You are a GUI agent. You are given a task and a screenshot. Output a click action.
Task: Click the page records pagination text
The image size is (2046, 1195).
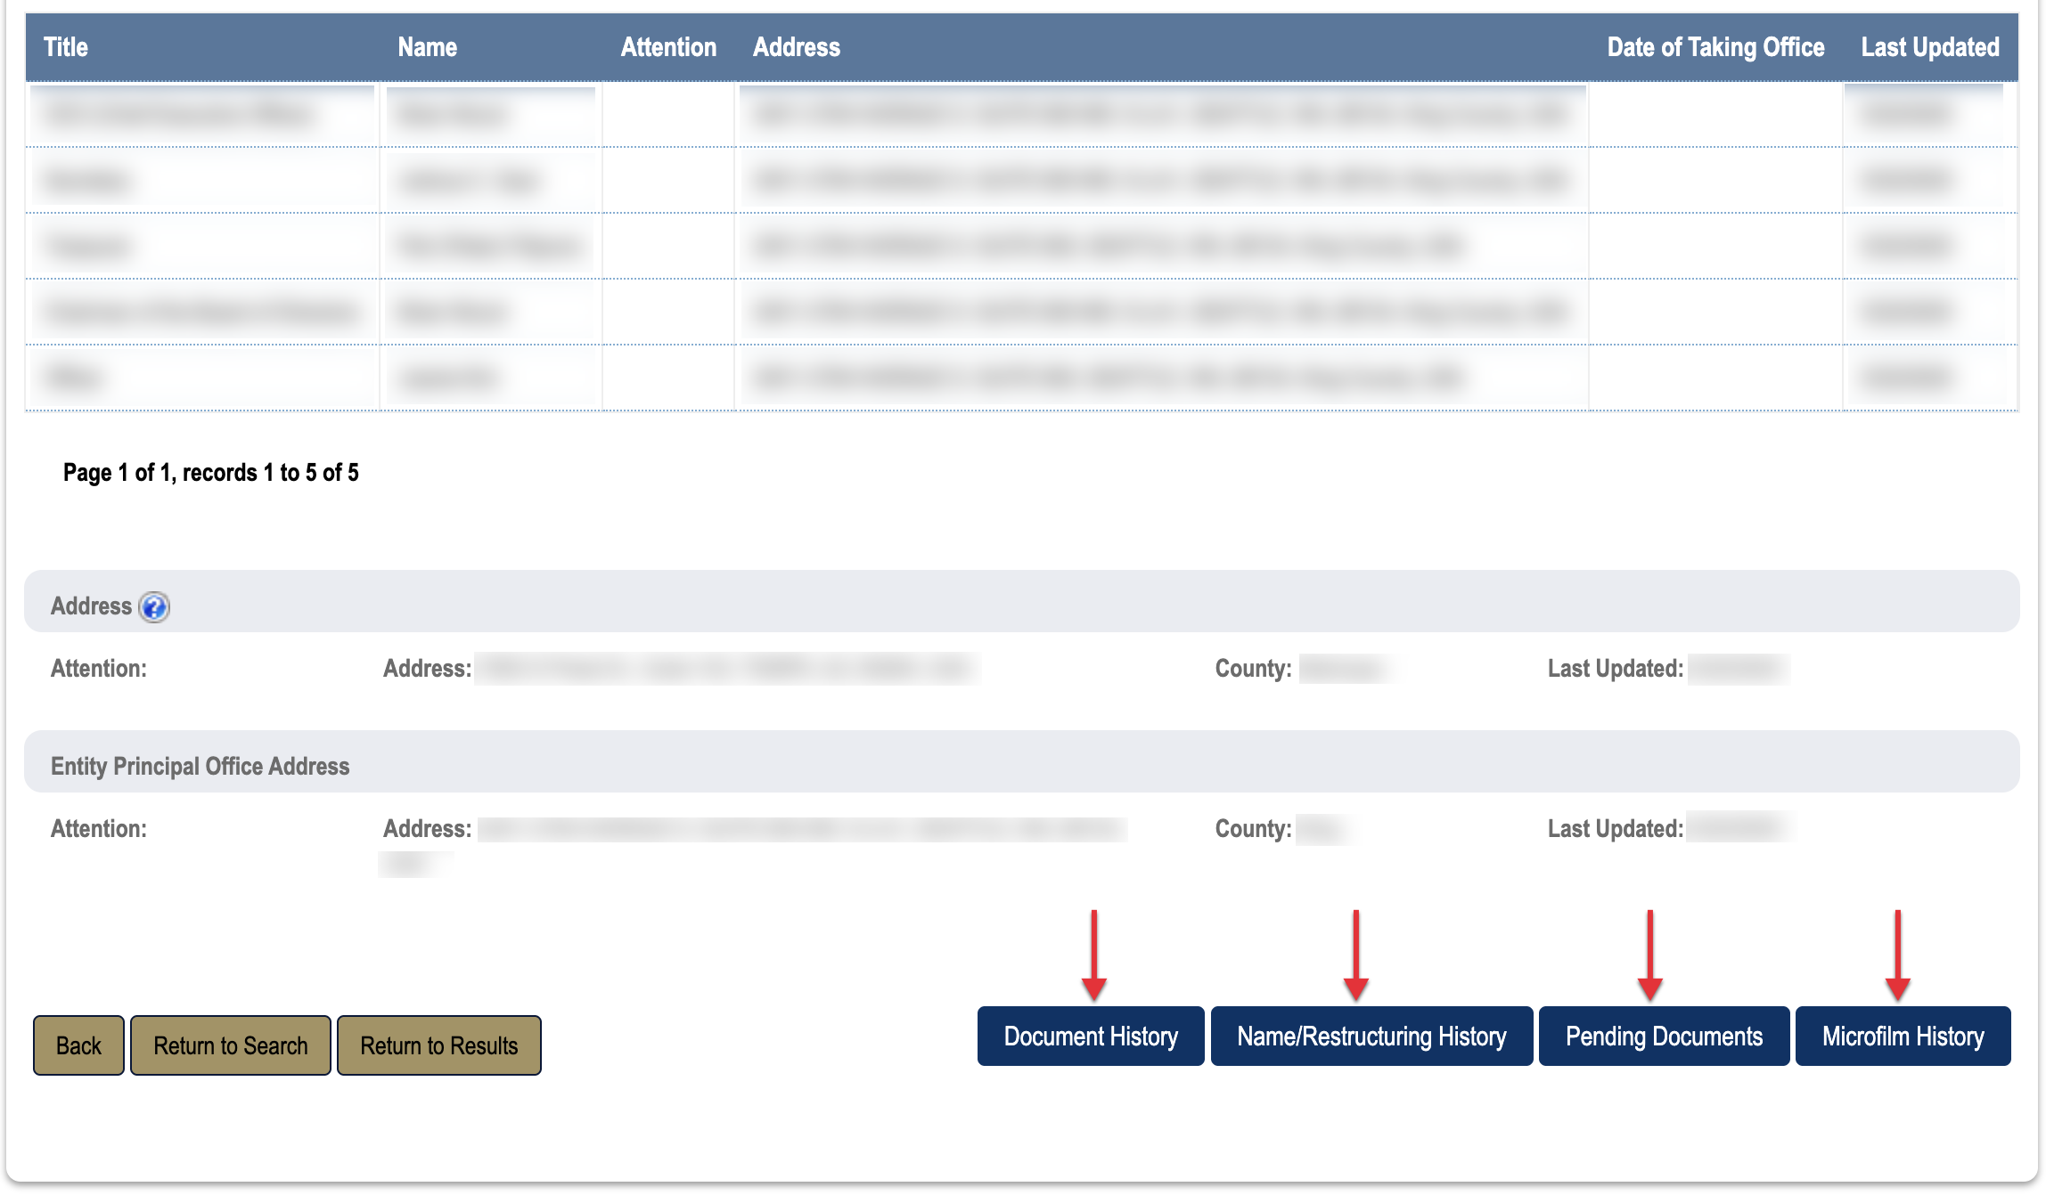click(x=211, y=473)
